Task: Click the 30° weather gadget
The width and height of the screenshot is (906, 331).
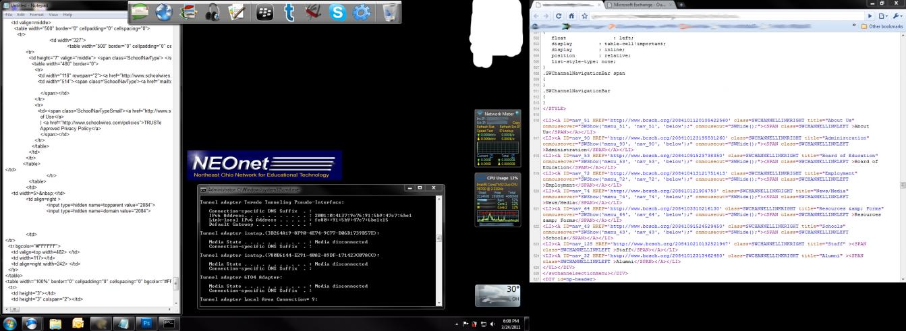Action: tap(498, 295)
